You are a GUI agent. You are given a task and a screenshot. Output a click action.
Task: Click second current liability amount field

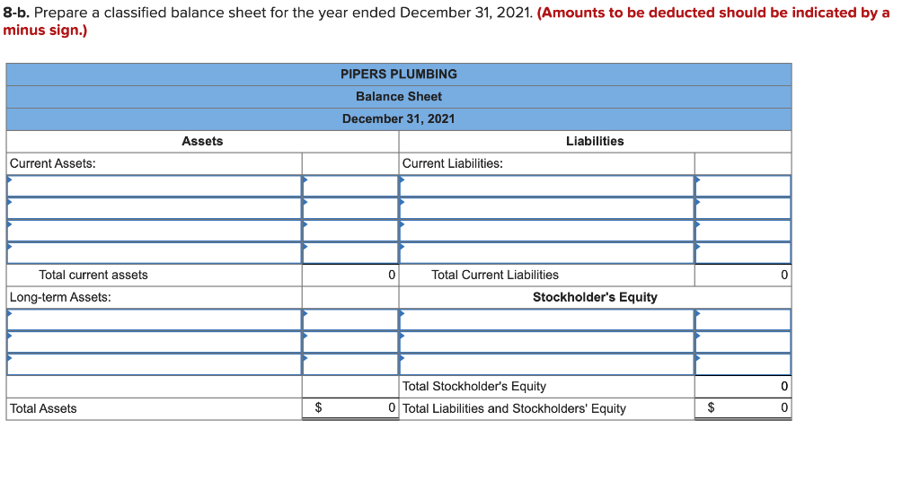pyautogui.click(x=743, y=208)
